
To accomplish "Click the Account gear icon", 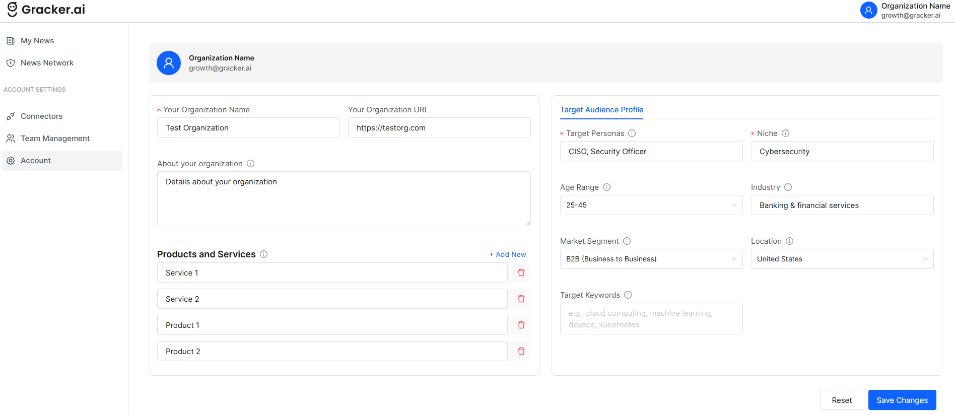I will pos(11,161).
